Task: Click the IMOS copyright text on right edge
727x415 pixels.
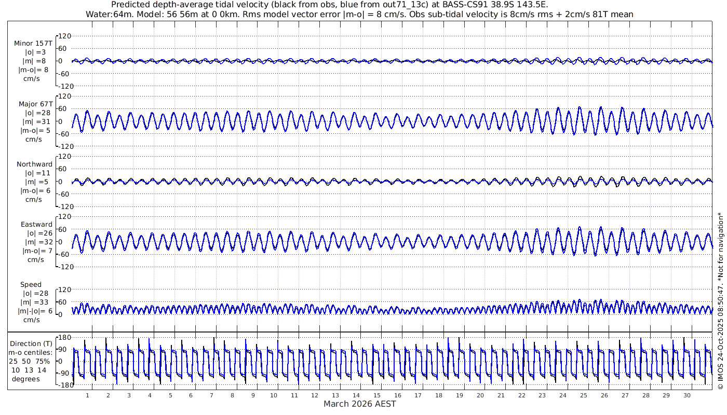Action: 720,301
